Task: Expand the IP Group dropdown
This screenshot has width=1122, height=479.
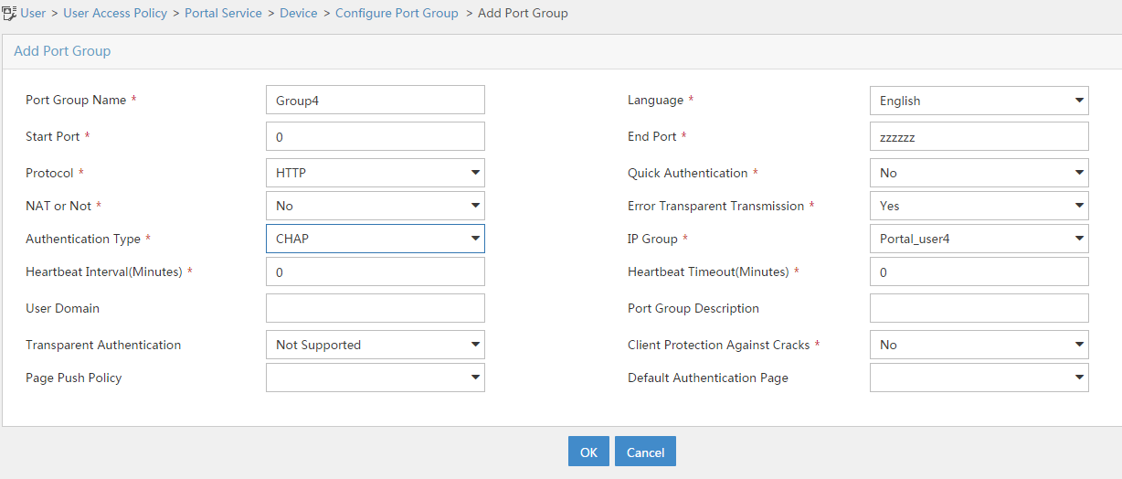Action: [x=979, y=239]
